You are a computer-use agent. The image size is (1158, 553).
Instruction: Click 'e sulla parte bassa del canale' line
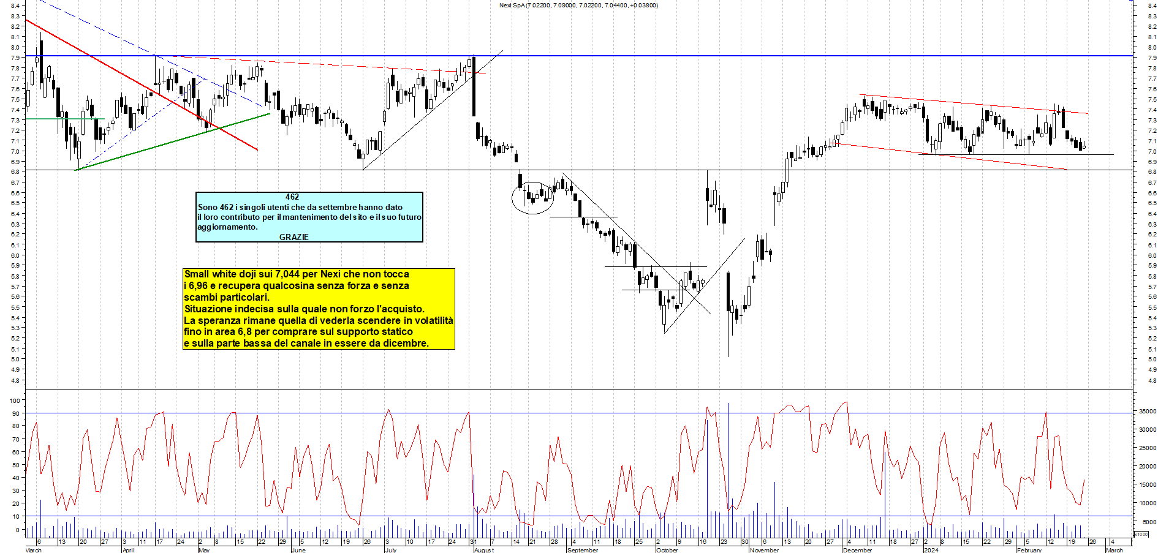(x=306, y=343)
